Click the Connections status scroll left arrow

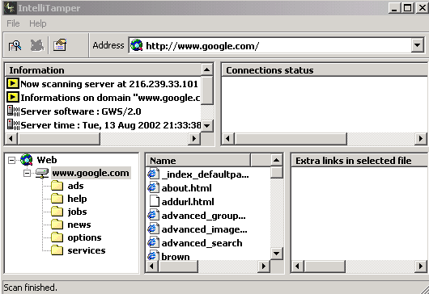(228, 139)
